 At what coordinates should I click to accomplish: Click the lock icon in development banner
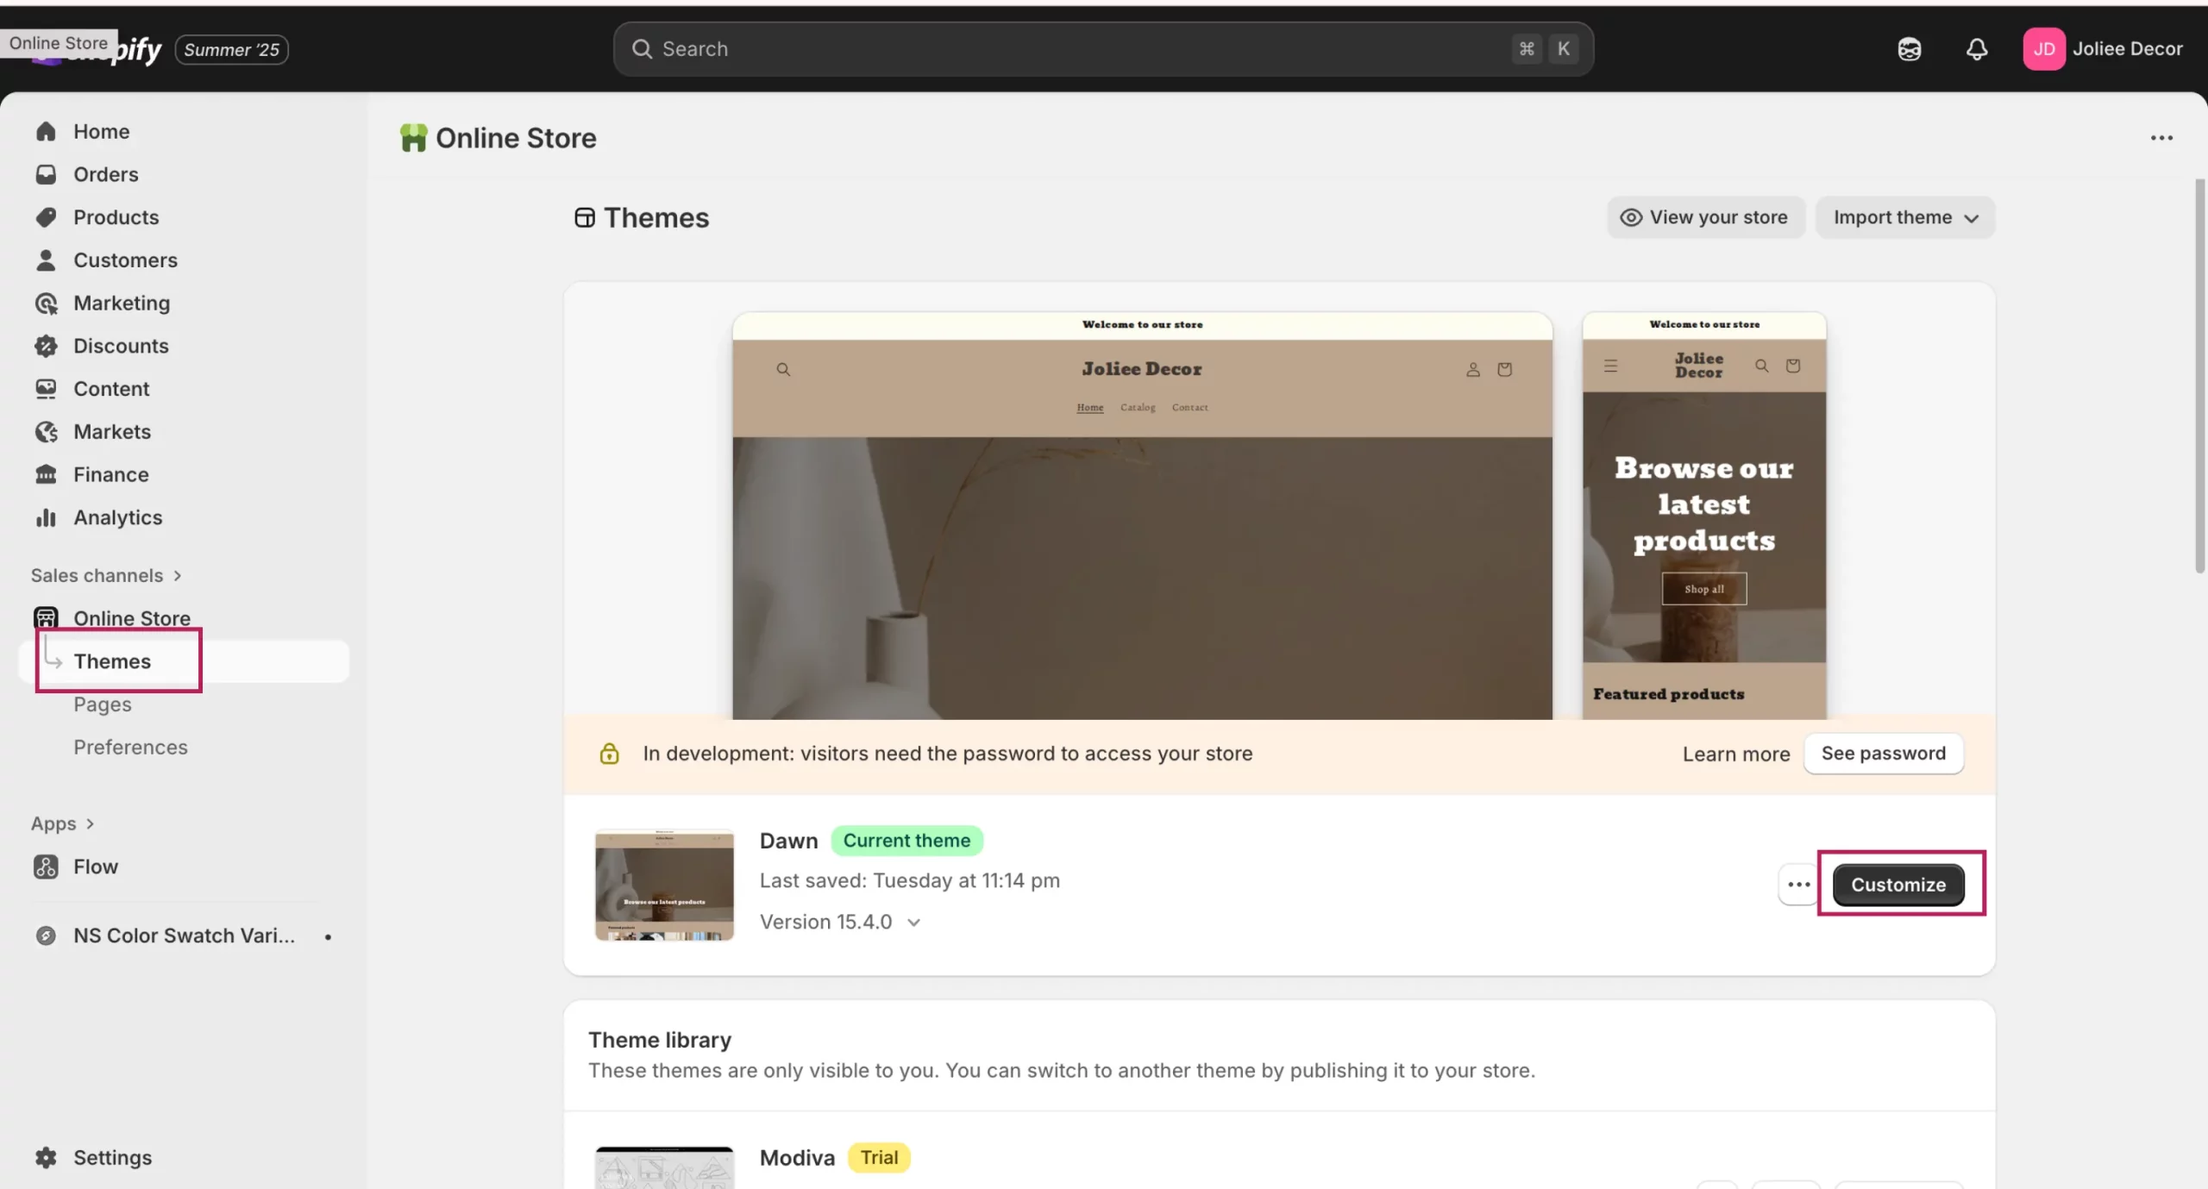[609, 754]
